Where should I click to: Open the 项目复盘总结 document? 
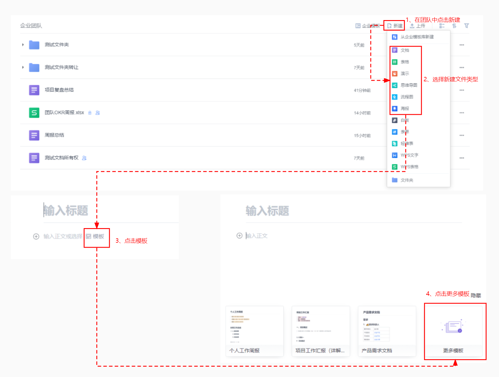click(x=59, y=90)
